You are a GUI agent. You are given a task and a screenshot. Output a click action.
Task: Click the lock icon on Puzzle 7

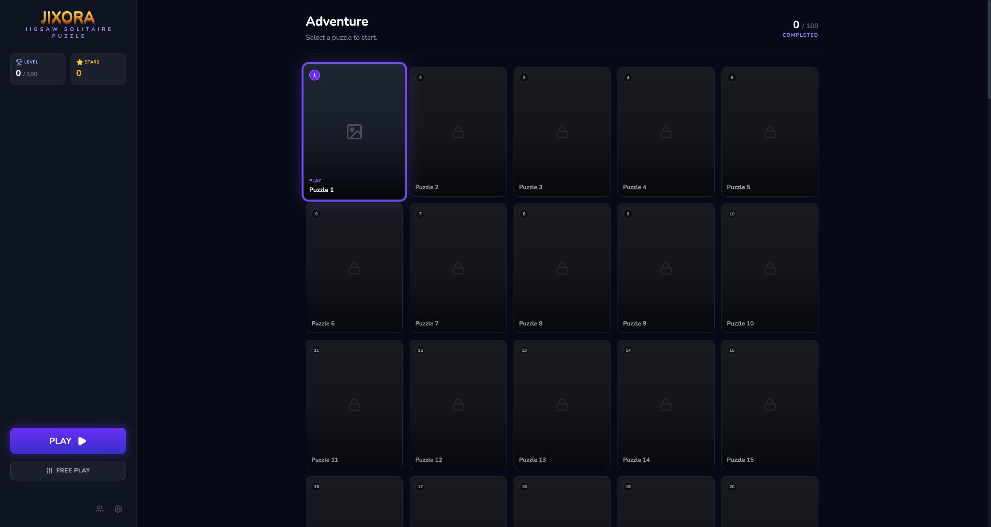(458, 268)
